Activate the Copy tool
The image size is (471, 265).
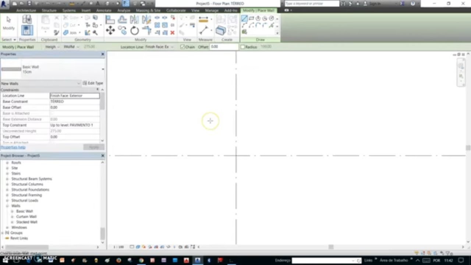click(x=123, y=31)
